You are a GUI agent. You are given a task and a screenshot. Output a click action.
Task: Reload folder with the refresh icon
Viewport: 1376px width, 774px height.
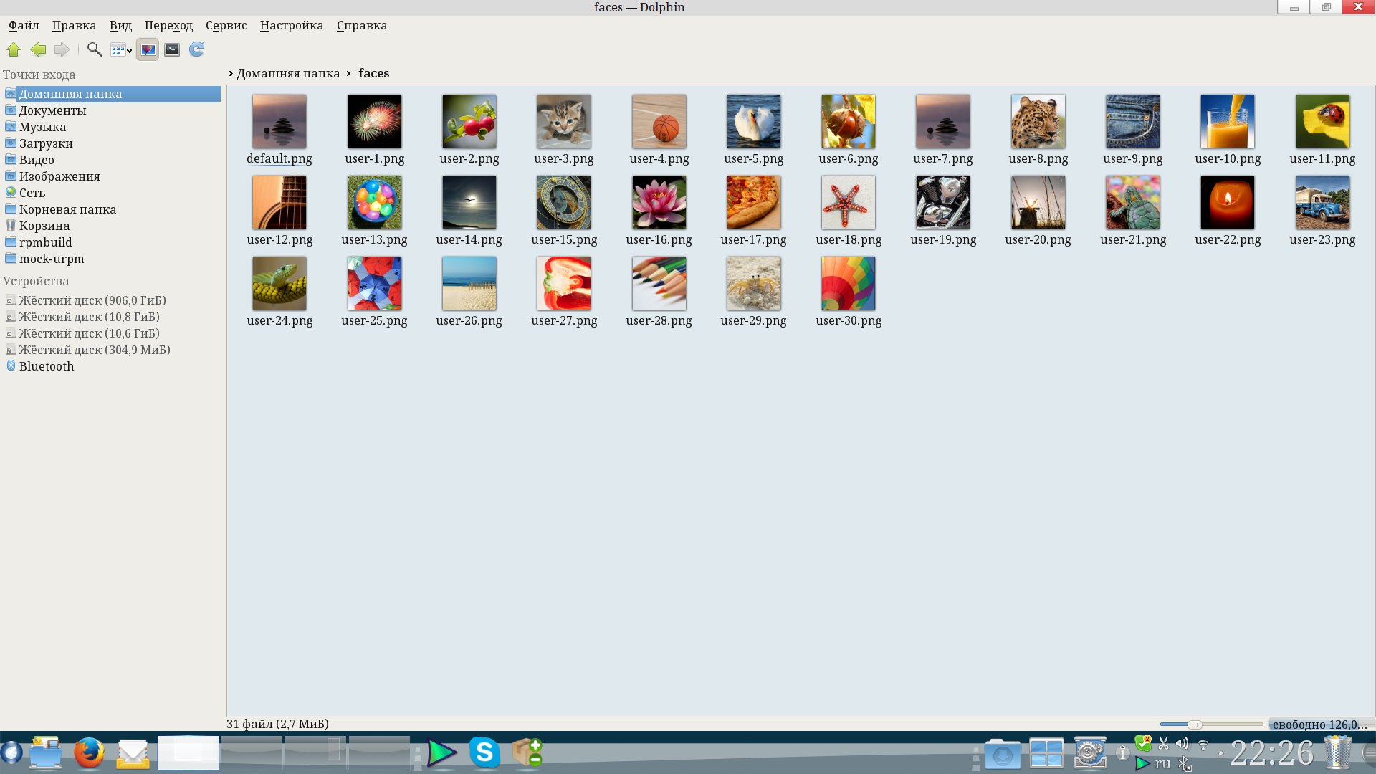[x=196, y=49]
